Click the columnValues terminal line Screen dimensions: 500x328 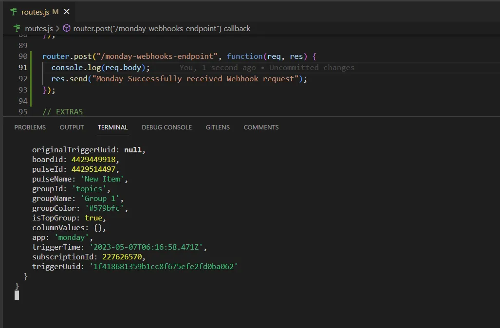[69, 228]
